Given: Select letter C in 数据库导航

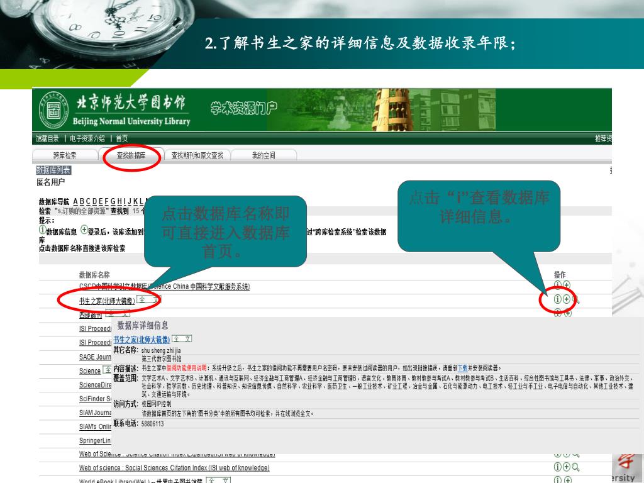Looking at the screenshot, I should point(88,201).
